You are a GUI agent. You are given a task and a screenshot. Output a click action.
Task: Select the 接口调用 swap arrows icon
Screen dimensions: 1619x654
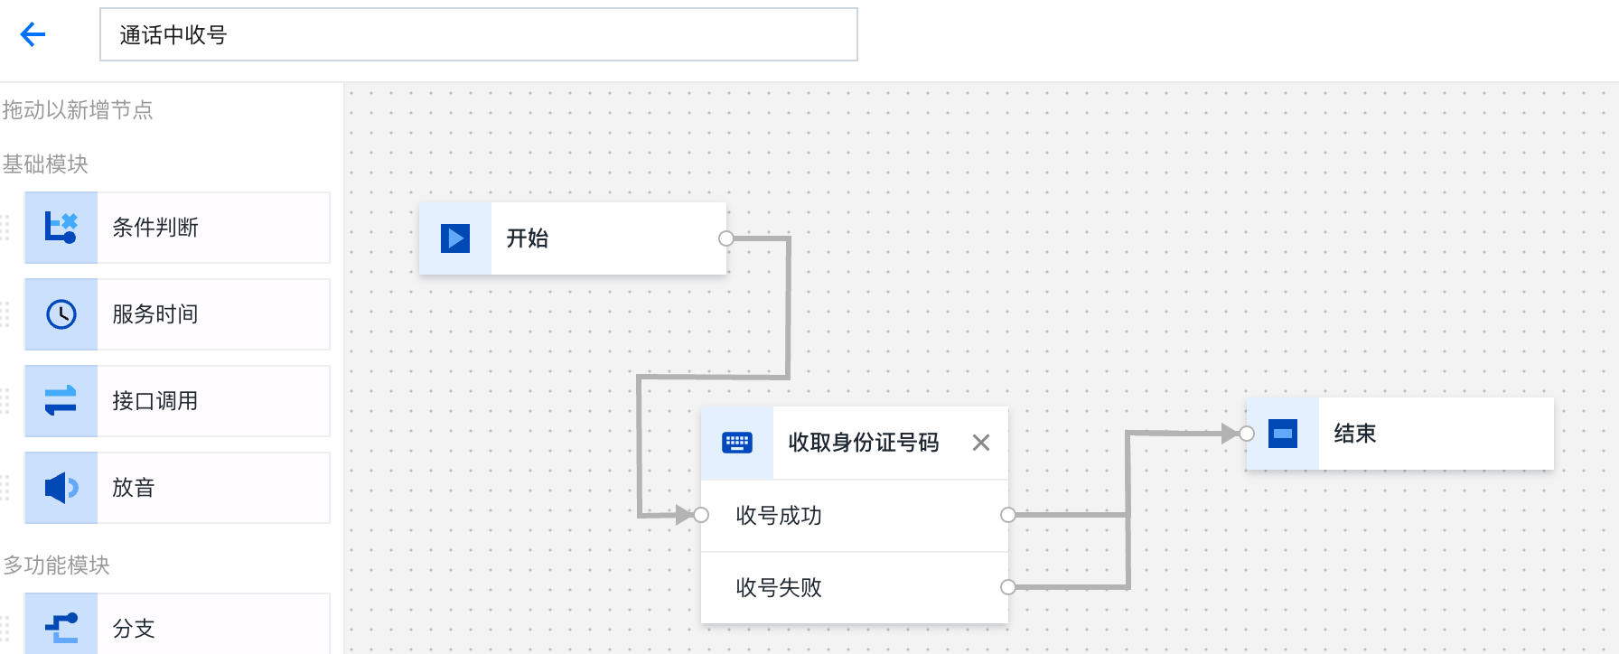[x=61, y=401]
